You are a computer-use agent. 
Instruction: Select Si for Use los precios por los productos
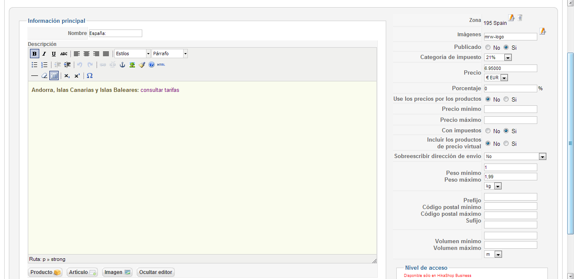pos(506,99)
